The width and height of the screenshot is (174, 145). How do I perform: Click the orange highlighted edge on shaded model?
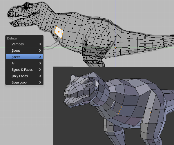[120, 110]
